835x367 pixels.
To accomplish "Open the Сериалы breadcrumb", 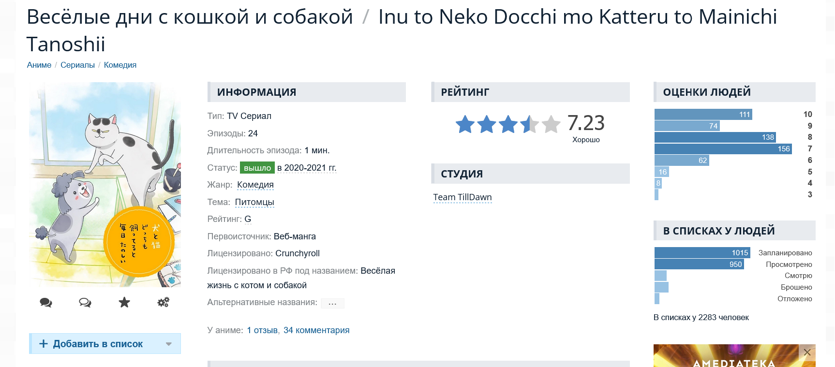I will click(x=77, y=65).
